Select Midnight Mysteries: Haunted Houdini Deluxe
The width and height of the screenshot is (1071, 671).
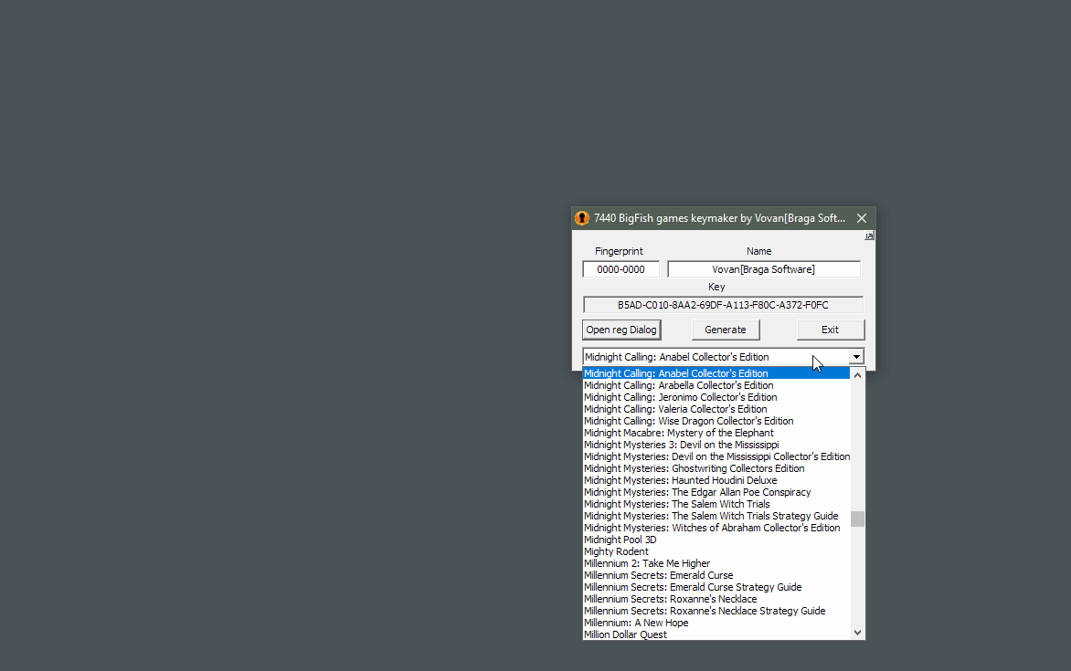(x=716, y=480)
